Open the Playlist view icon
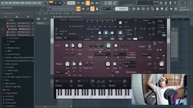 click(x=134, y=9)
